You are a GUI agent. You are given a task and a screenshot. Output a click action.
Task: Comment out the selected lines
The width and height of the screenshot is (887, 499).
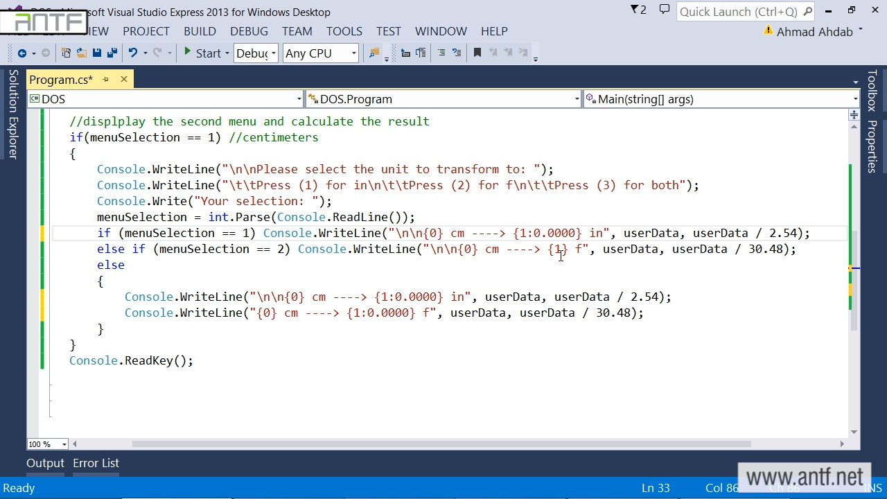point(441,53)
